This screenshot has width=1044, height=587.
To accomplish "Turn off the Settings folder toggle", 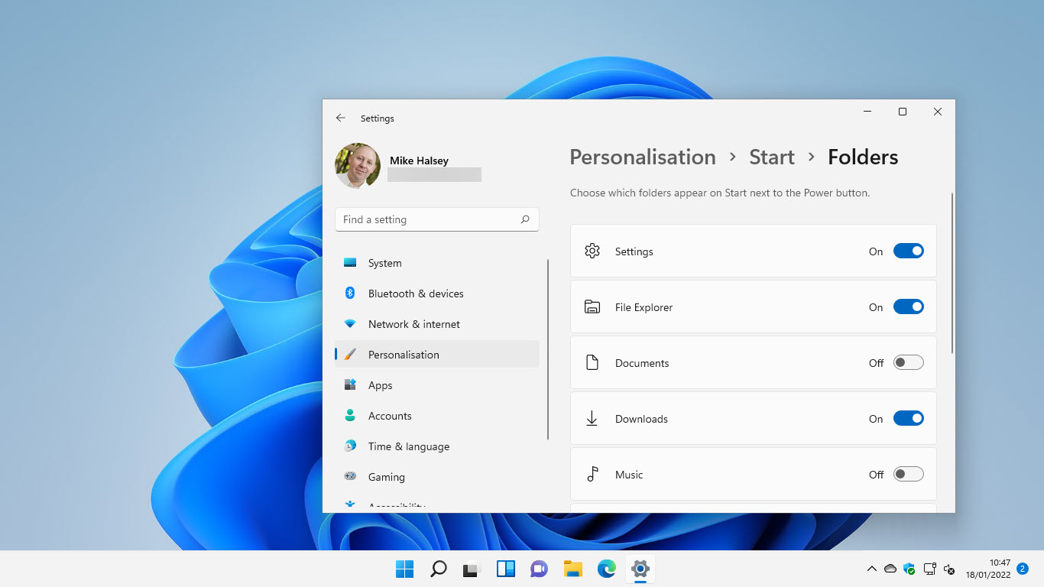I will click(x=909, y=251).
